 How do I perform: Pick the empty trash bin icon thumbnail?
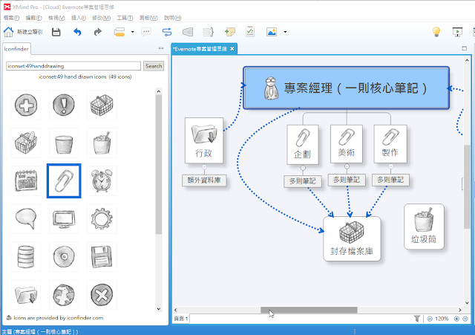click(64, 143)
